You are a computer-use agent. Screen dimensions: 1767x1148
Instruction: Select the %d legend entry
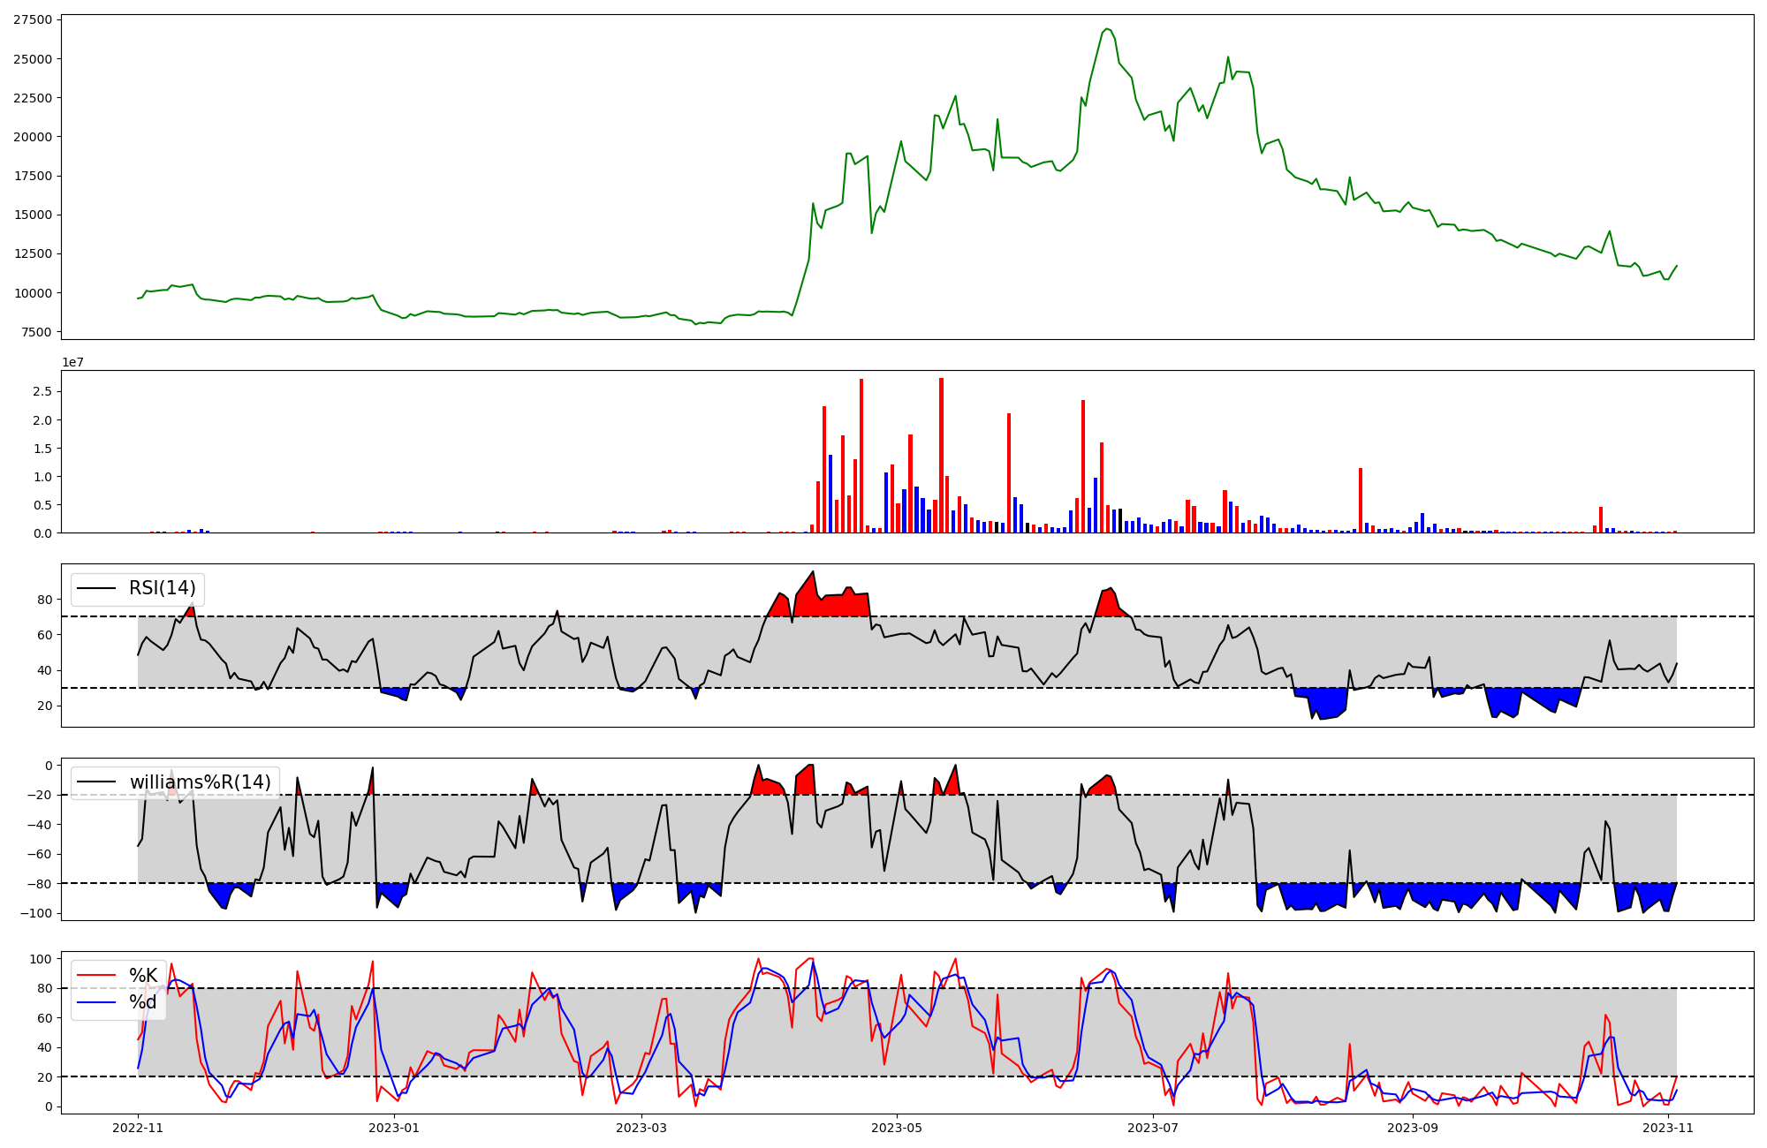pyautogui.click(x=143, y=1002)
